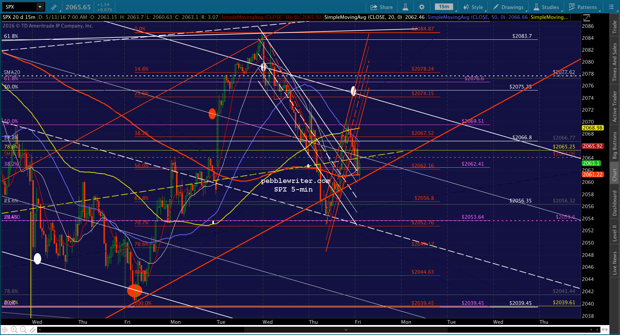Click the scrollbar left arrow
Image resolution: width=620 pixels, height=335 pixels.
coord(40,330)
